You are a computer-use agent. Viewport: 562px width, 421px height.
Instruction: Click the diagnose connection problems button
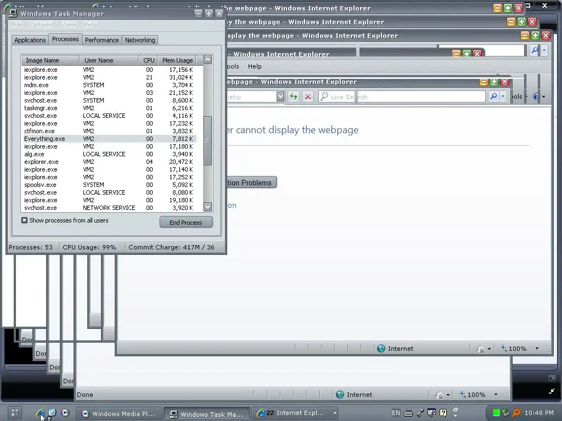(251, 183)
